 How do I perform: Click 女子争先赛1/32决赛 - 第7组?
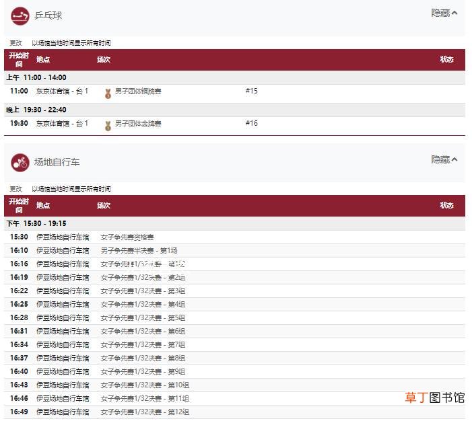coord(143,344)
